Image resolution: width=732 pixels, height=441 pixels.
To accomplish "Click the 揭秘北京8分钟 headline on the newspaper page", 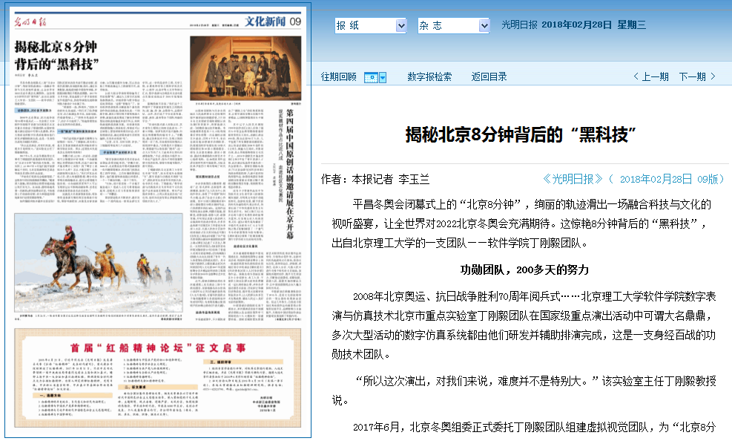I will click(56, 53).
